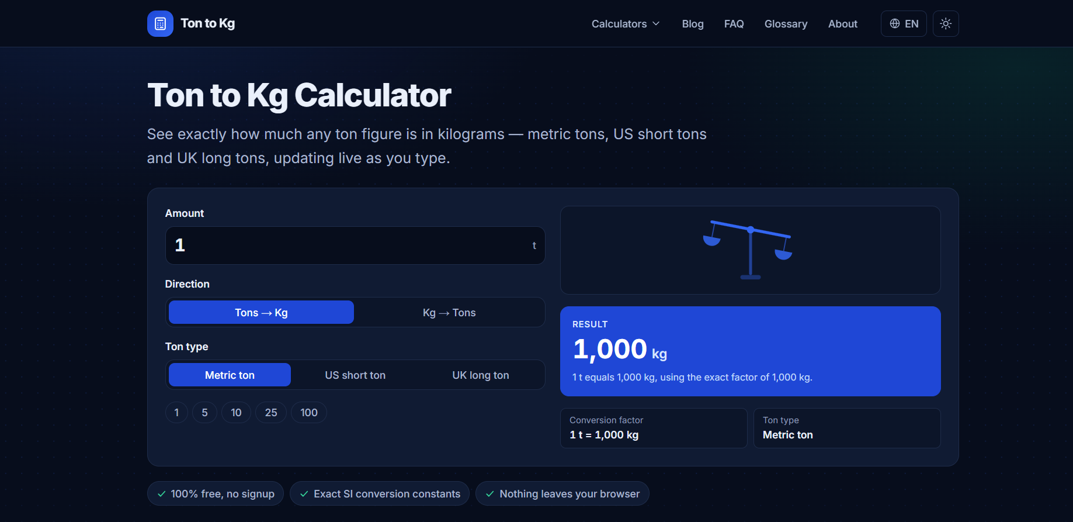1073x522 pixels.
Task: Set amount with the 5 preset chip
Action: [204, 413]
